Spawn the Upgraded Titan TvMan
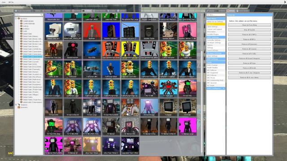 click(130, 145)
